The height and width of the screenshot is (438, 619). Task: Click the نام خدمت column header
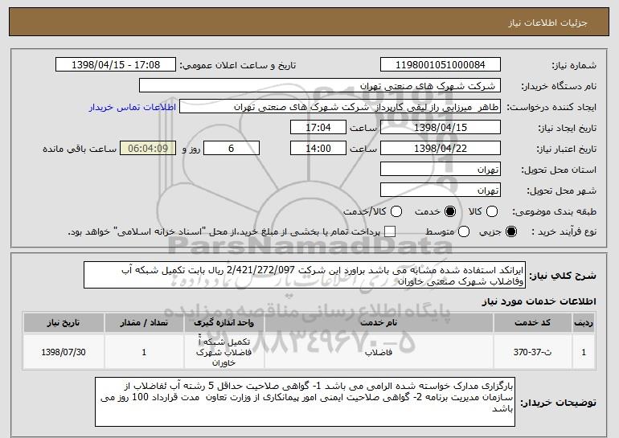379,322
